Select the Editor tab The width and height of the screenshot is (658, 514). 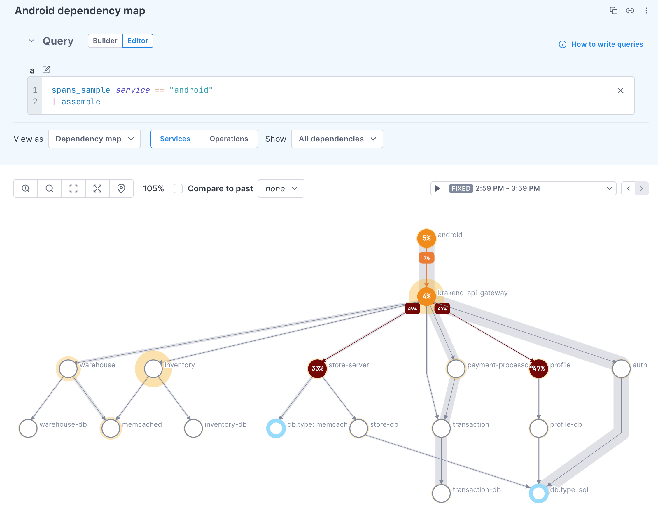tap(137, 41)
